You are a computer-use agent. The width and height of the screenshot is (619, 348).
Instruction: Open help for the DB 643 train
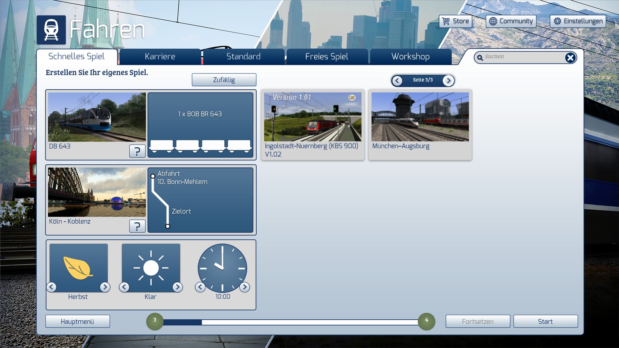(137, 151)
